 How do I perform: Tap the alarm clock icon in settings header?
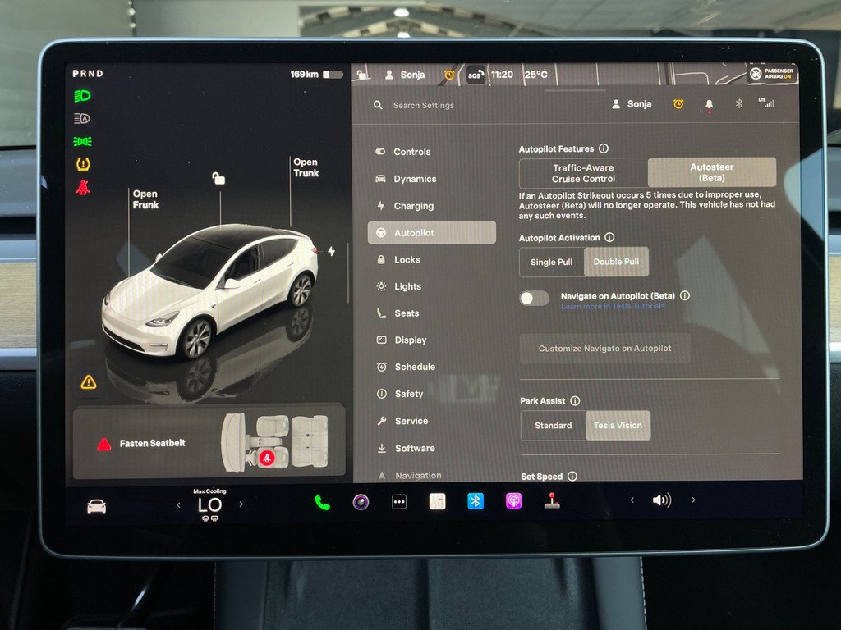pos(678,104)
